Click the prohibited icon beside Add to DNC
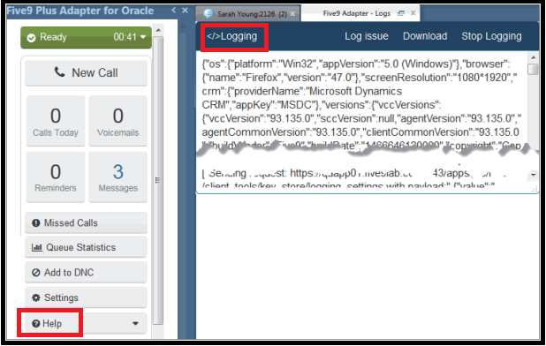 (x=36, y=273)
